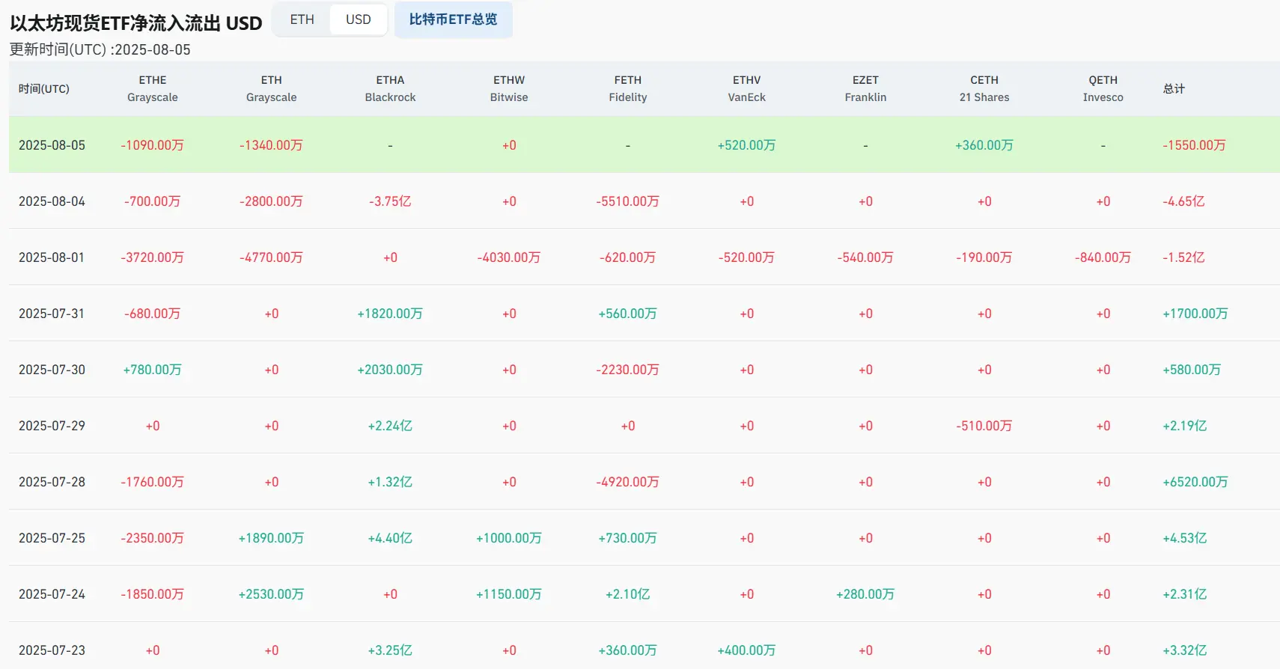Click the +400.00万 VanEck value
Image resolution: width=1280 pixels, height=669 pixels.
pyautogui.click(x=747, y=650)
